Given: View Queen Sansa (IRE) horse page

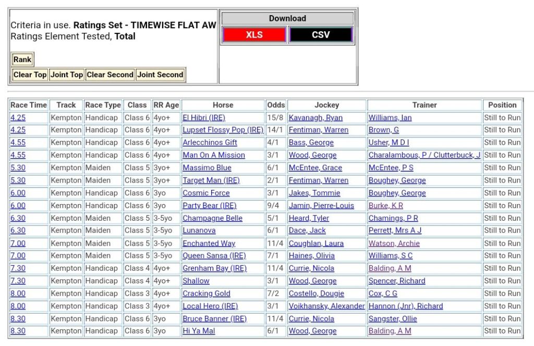Looking at the screenshot, I should coord(214,256).
